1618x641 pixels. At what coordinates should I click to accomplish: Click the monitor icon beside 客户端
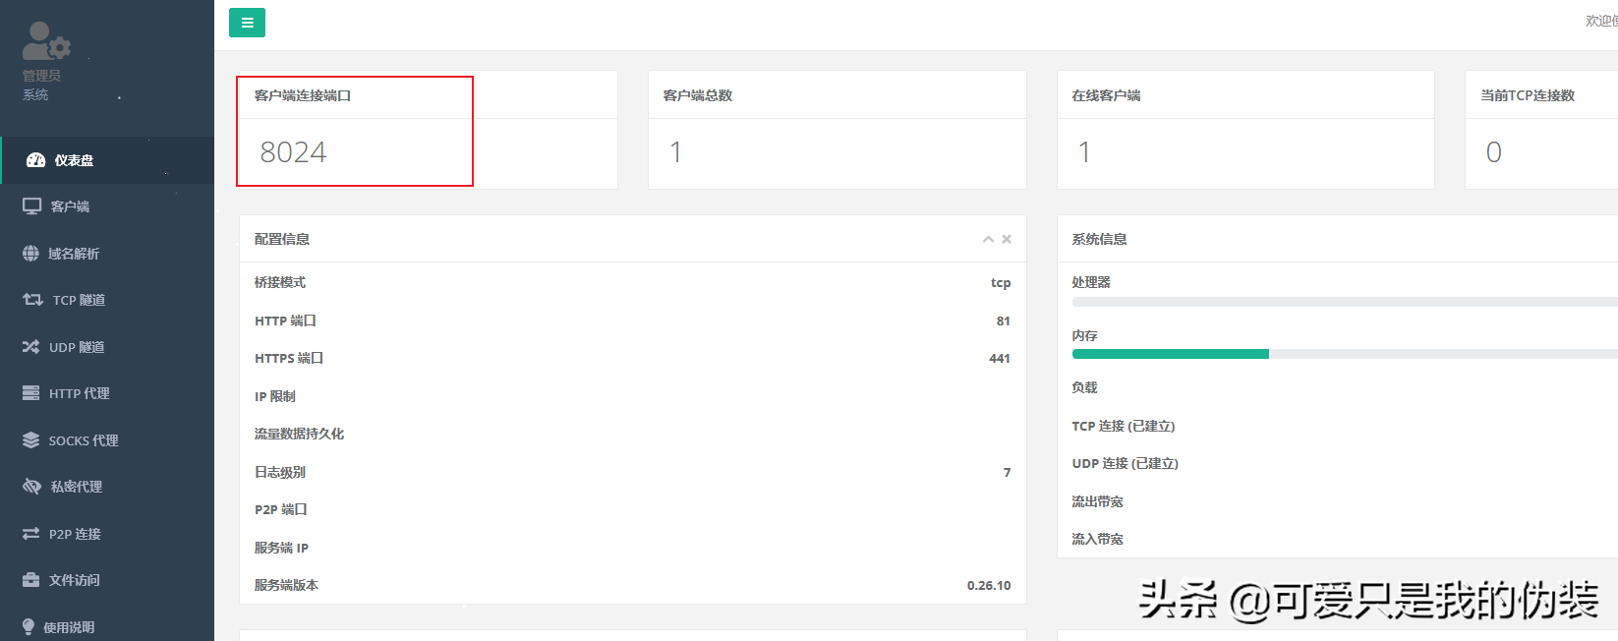[31, 206]
